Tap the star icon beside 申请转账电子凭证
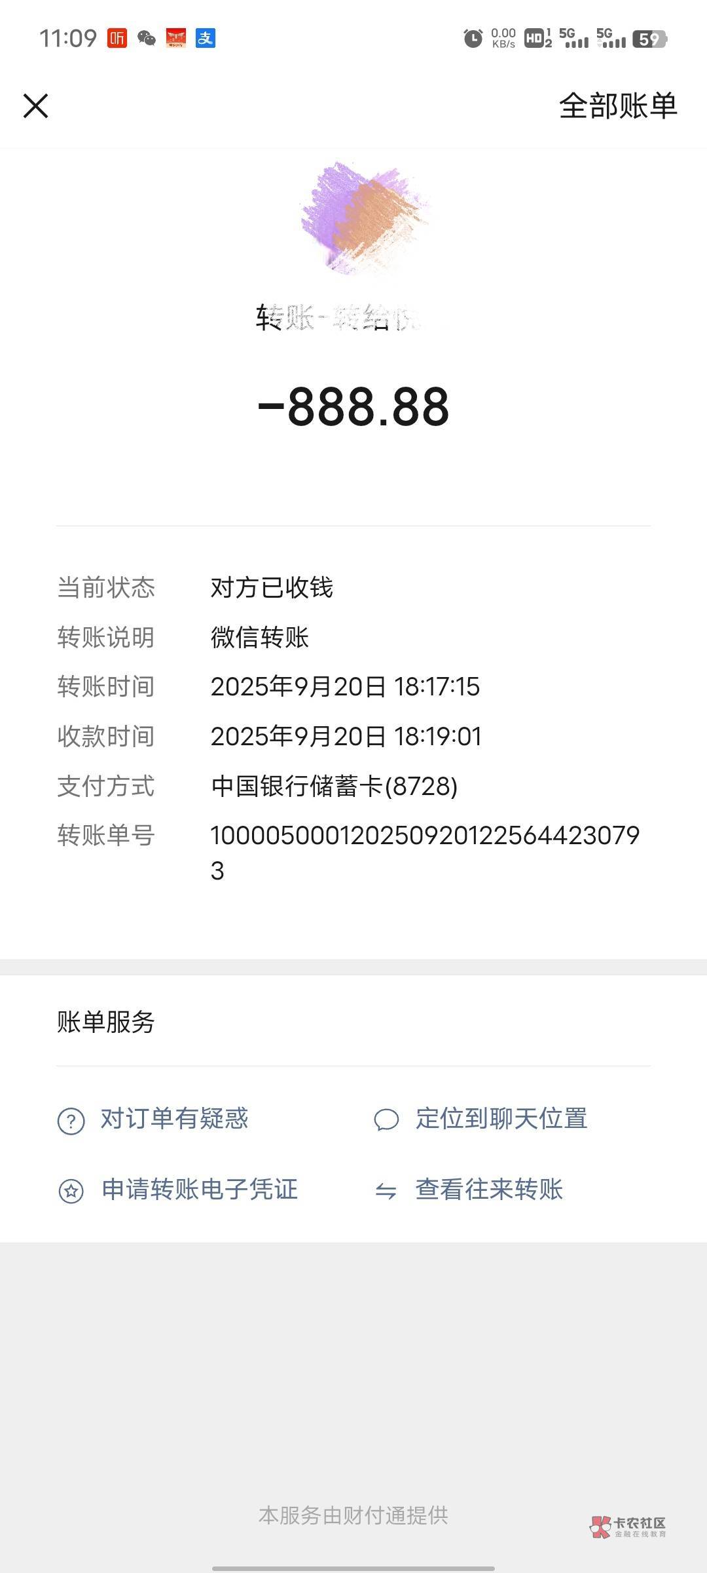 tap(71, 1191)
